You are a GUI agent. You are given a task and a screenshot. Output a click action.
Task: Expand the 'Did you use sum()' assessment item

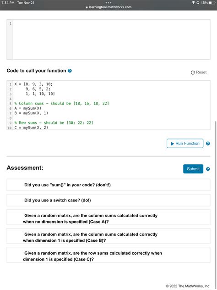click(108, 185)
